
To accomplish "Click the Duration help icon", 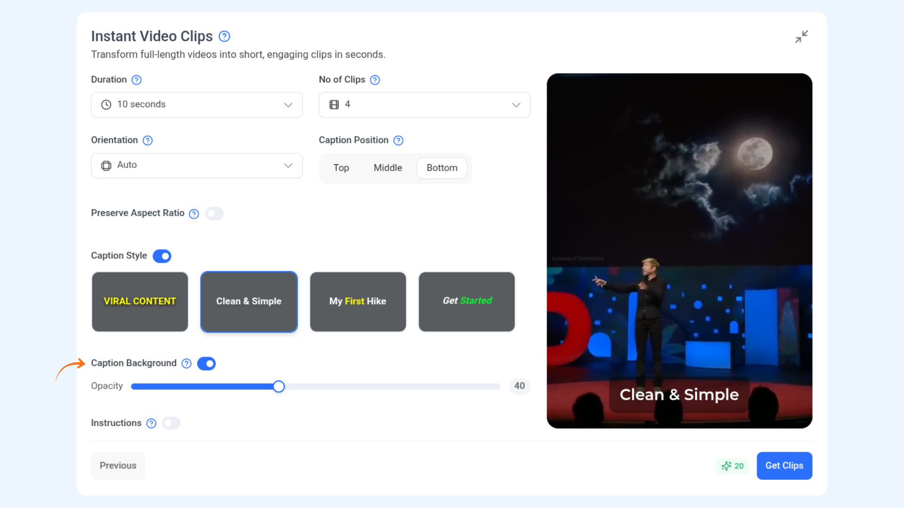I will (137, 80).
